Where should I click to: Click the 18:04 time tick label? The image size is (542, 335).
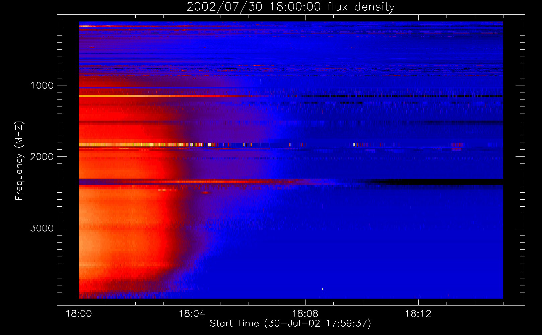[x=192, y=314]
